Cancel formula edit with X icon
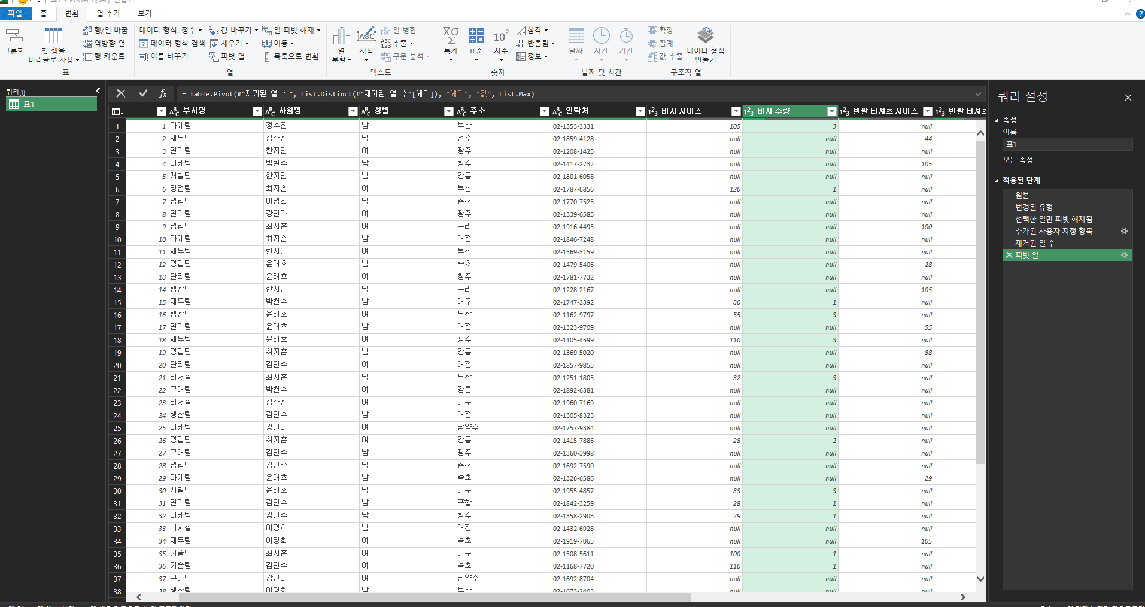The image size is (1145, 607). pyautogui.click(x=121, y=93)
